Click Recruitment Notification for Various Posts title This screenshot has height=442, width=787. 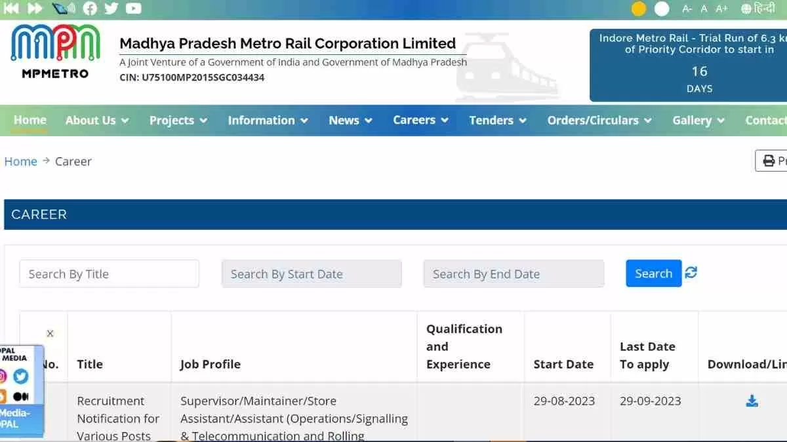pos(118,418)
